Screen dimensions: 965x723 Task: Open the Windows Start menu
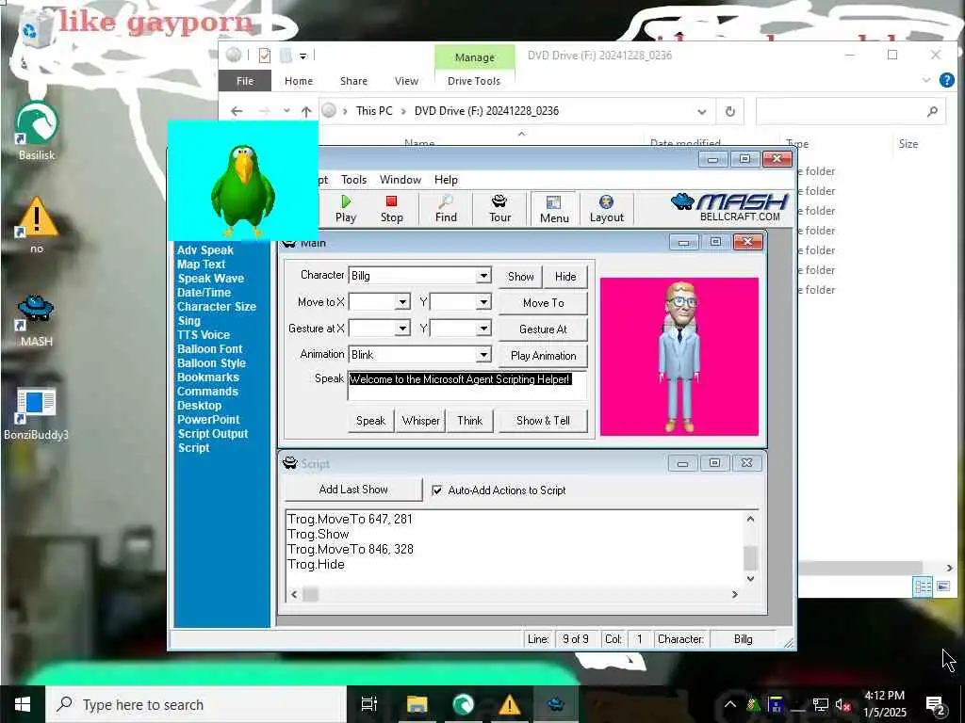pyautogui.click(x=23, y=704)
